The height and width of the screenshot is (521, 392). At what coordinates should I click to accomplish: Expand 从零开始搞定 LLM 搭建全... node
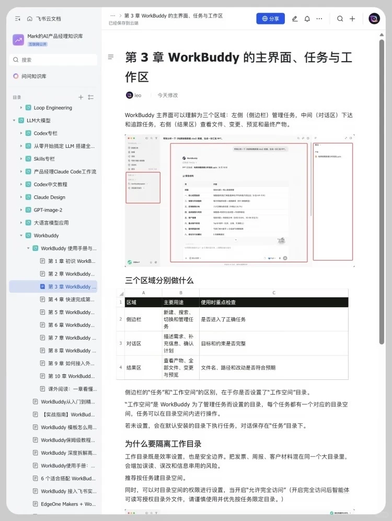coord(21,146)
